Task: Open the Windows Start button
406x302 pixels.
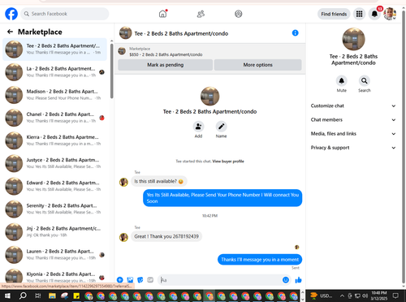Action: point(7,296)
